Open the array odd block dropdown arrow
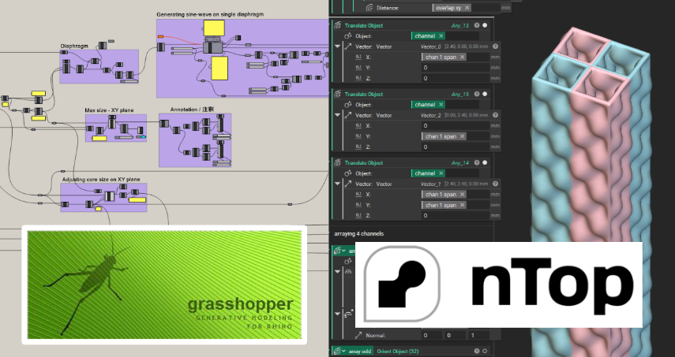 (344, 351)
